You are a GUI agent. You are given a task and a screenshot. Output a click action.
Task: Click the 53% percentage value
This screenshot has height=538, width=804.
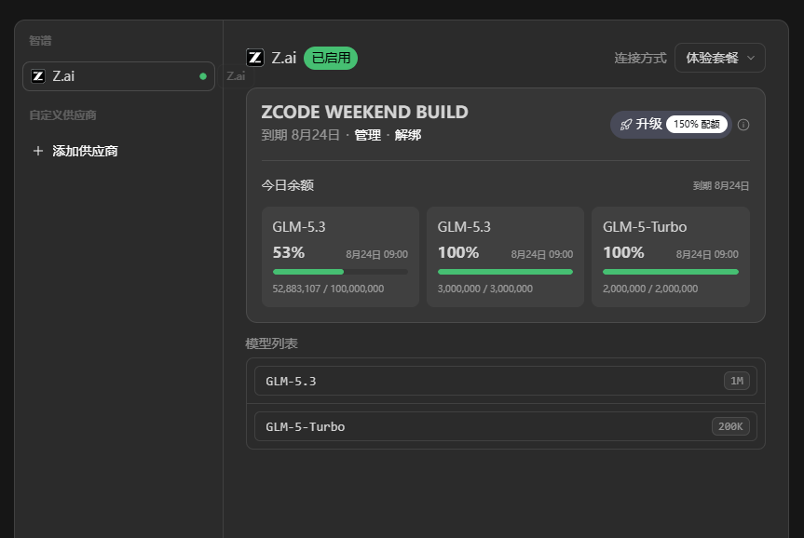[x=289, y=252]
